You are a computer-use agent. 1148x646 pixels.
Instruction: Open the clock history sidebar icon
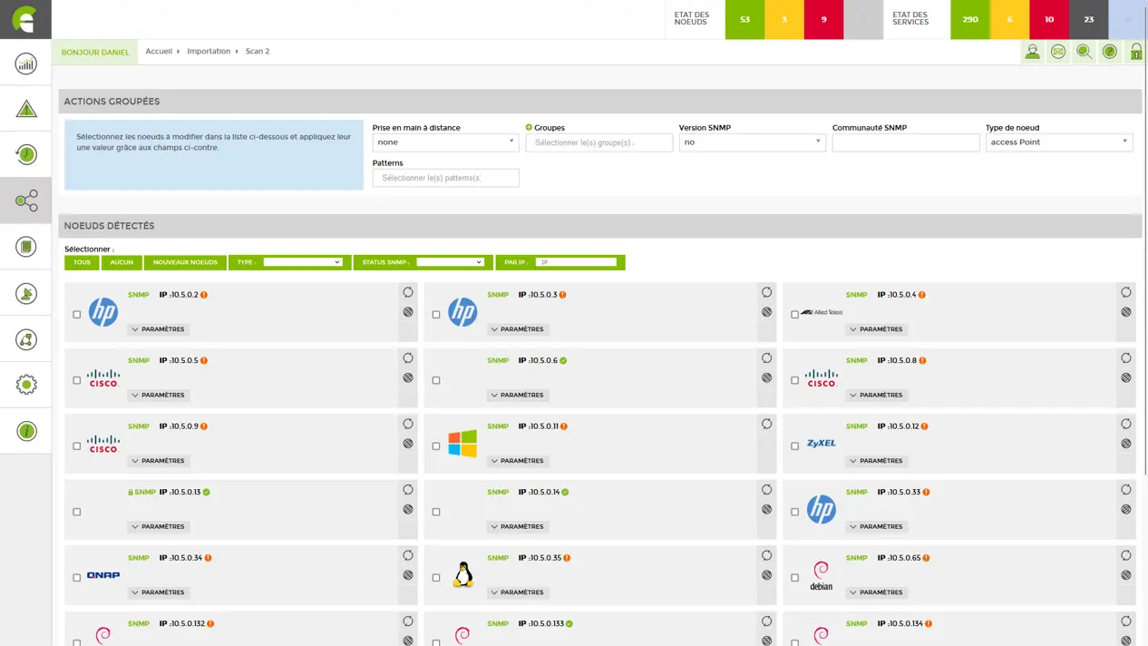tap(25, 154)
